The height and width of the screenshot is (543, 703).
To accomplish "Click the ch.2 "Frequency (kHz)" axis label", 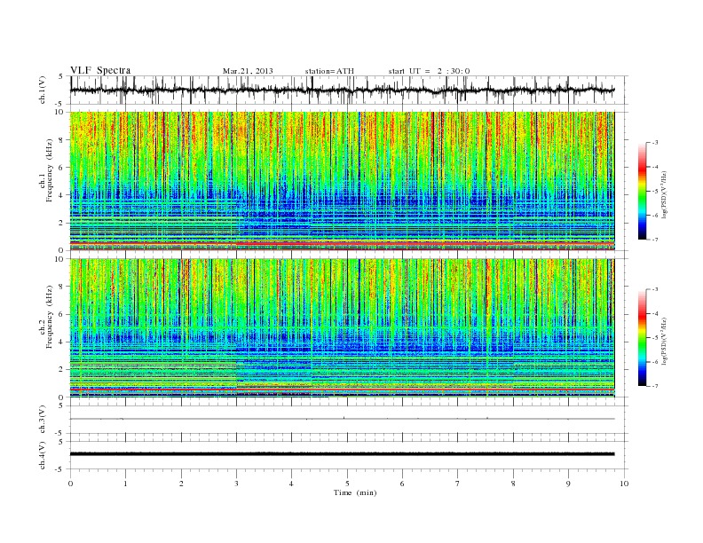I will click(50, 317).
